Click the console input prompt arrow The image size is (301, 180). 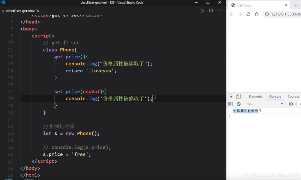229,116
